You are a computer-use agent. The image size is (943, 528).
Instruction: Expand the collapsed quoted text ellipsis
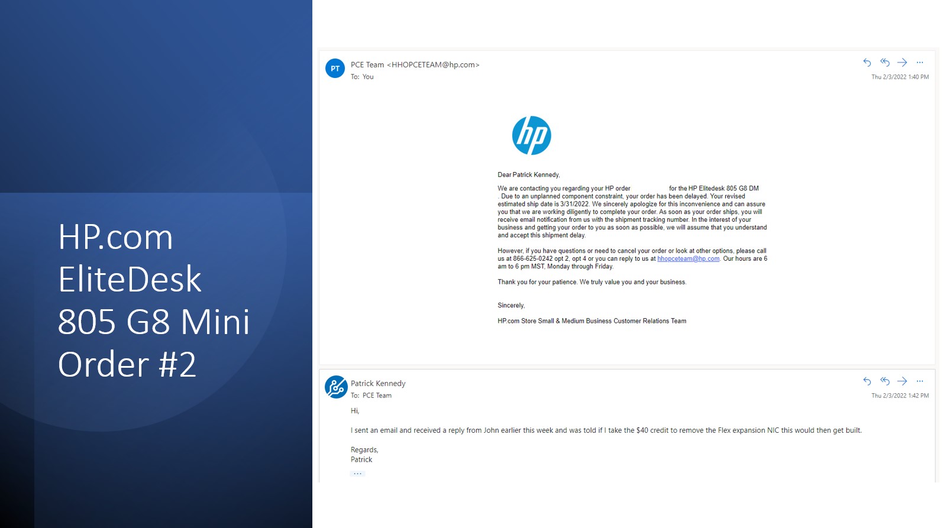357,474
